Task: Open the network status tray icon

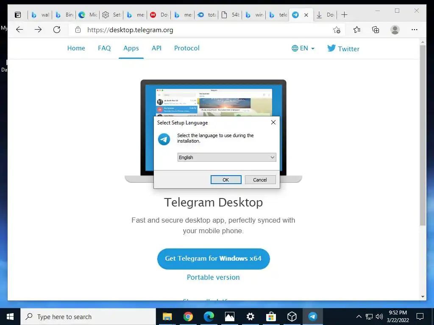Action: click(x=369, y=317)
